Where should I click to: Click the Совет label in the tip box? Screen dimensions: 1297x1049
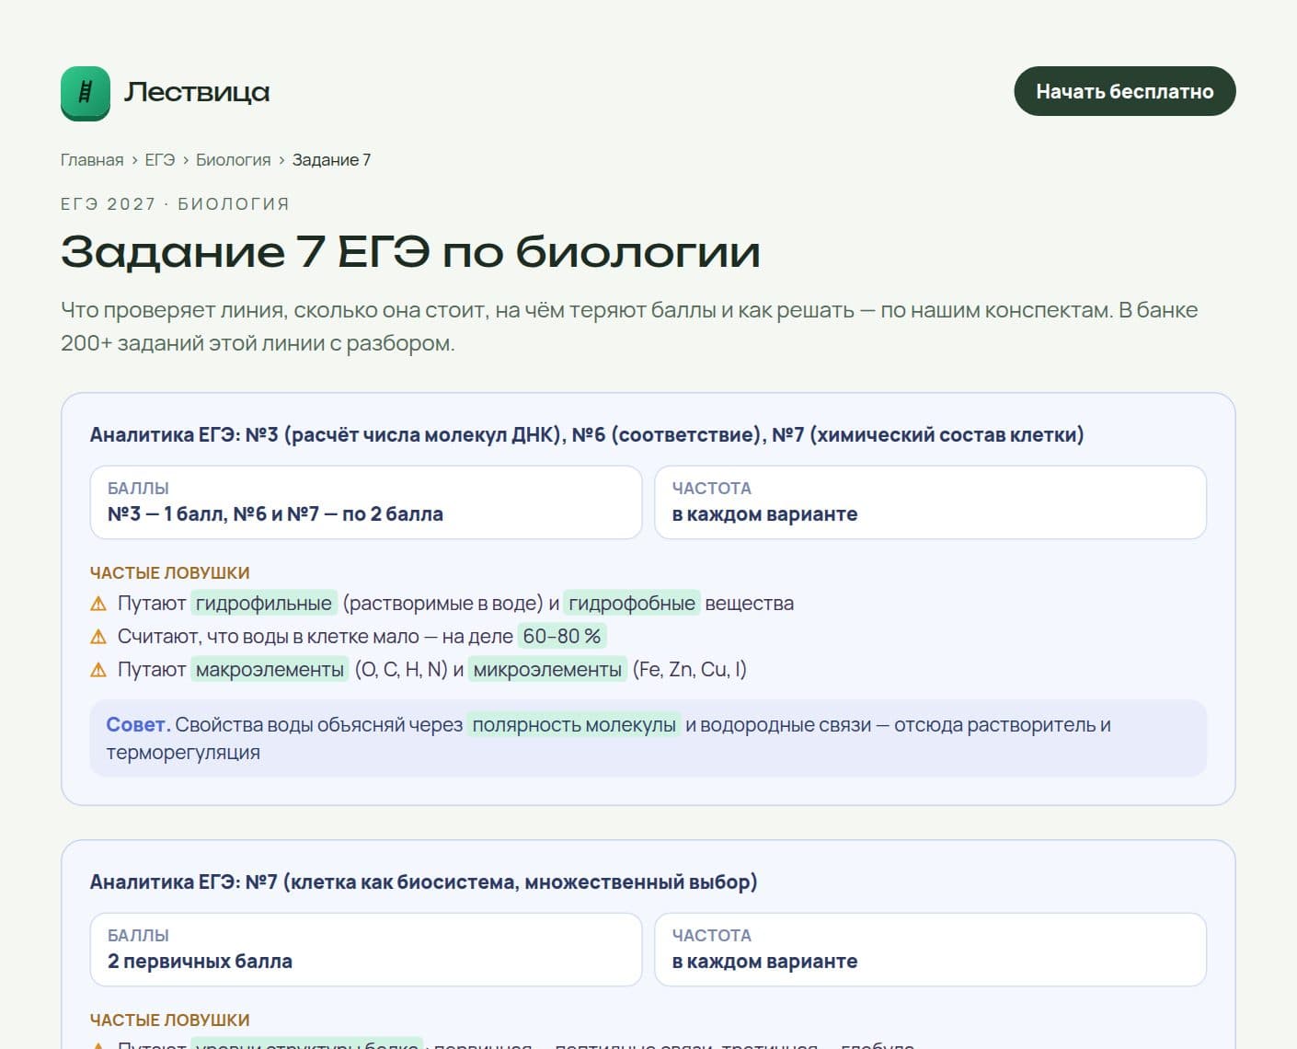click(138, 725)
